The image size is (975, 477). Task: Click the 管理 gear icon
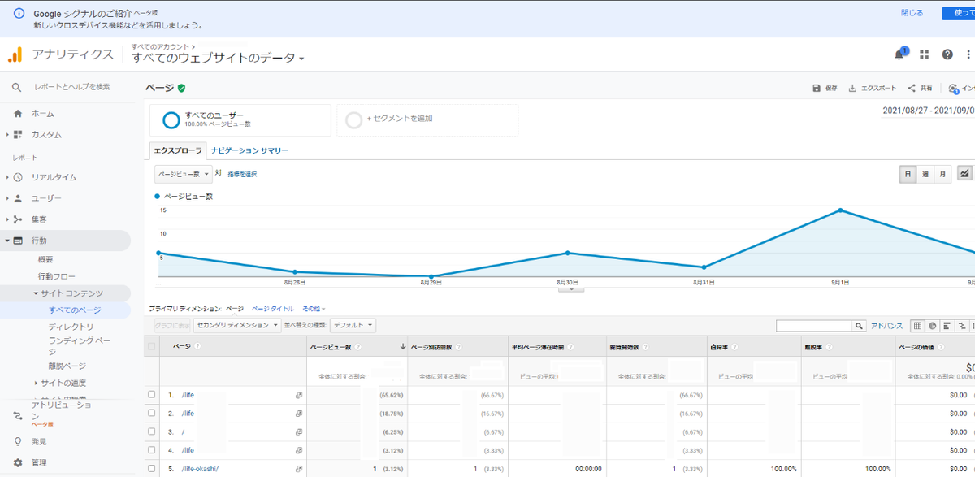18,462
